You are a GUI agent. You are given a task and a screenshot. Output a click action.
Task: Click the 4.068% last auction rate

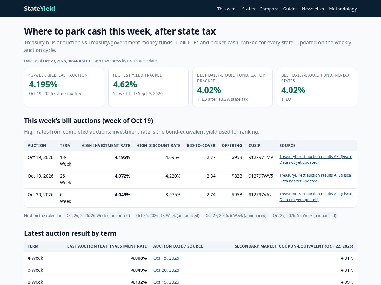tap(139, 258)
